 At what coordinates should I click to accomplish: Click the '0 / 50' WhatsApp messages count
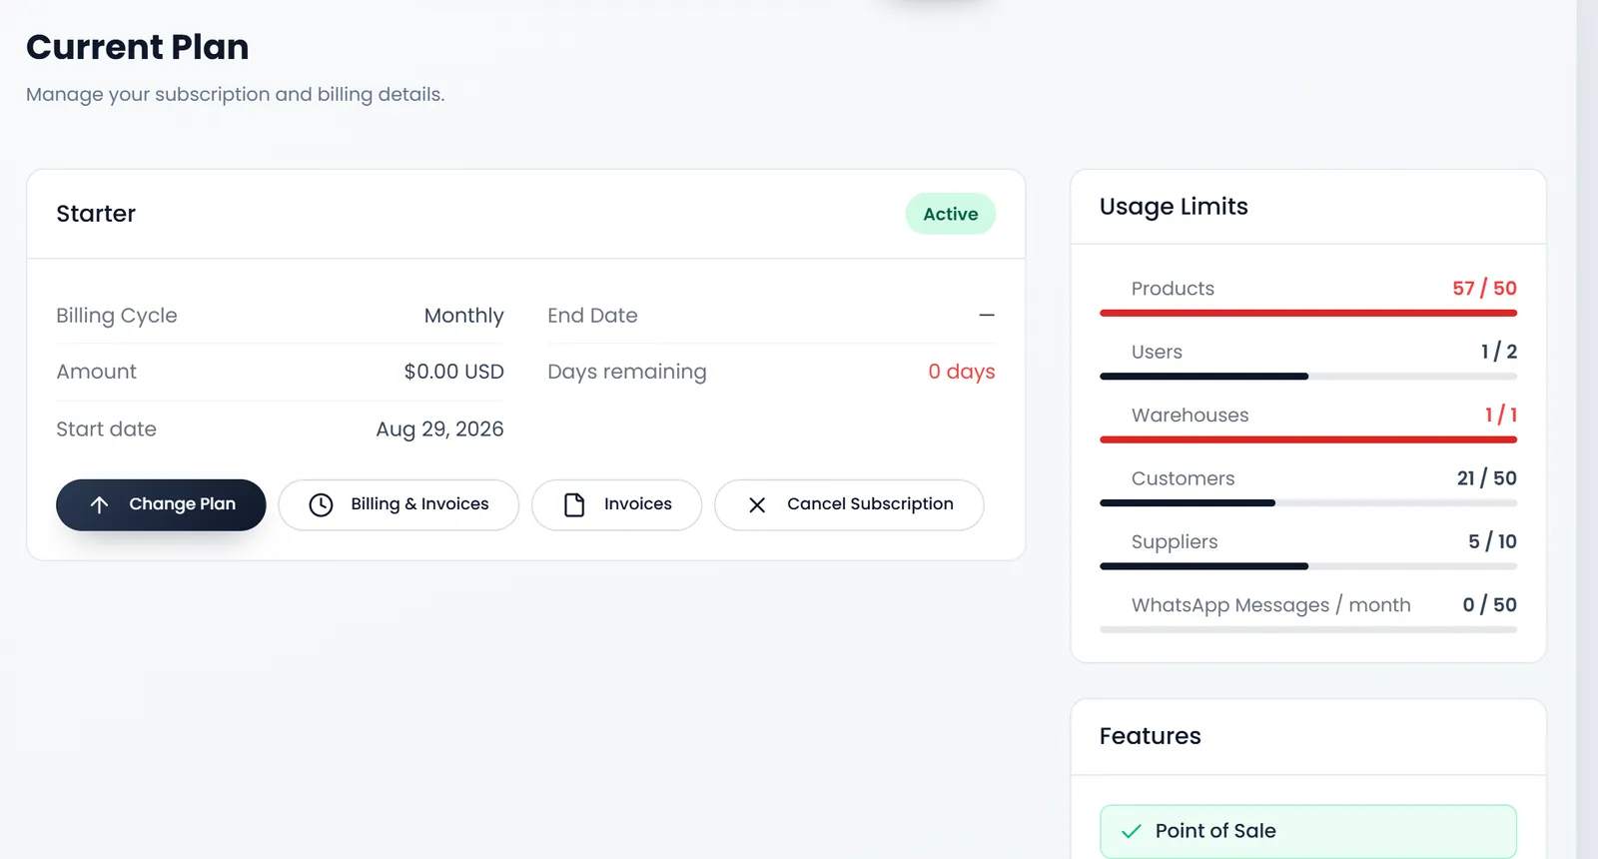click(x=1490, y=605)
